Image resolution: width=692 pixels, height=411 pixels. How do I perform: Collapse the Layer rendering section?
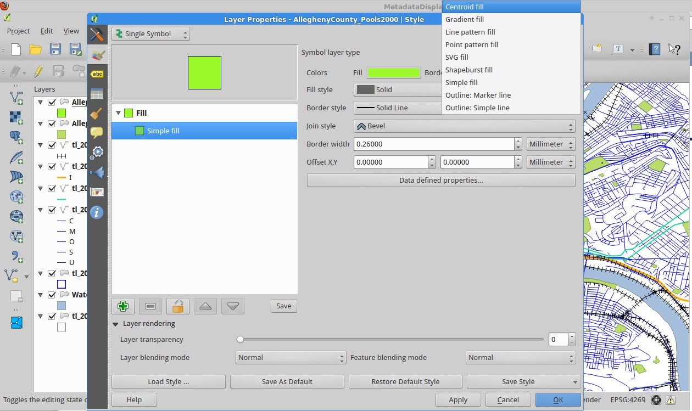tap(116, 324)
